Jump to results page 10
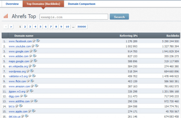The width and height of the screenshot is (181, 118). (67, 27)
